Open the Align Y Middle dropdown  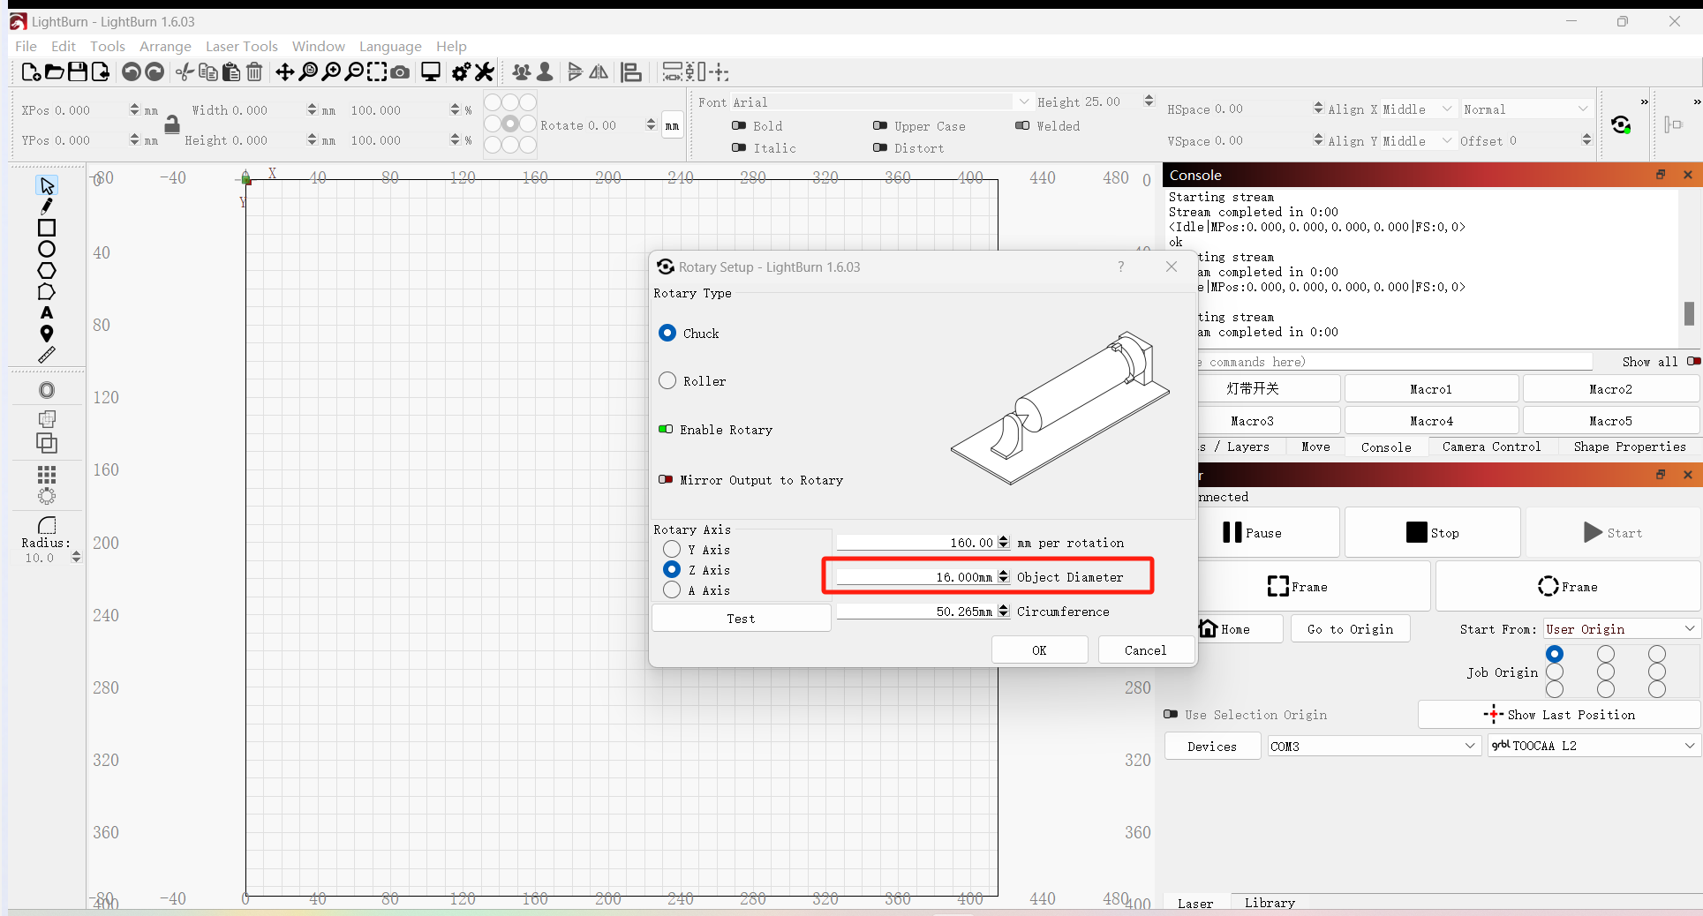(1416, 141)
